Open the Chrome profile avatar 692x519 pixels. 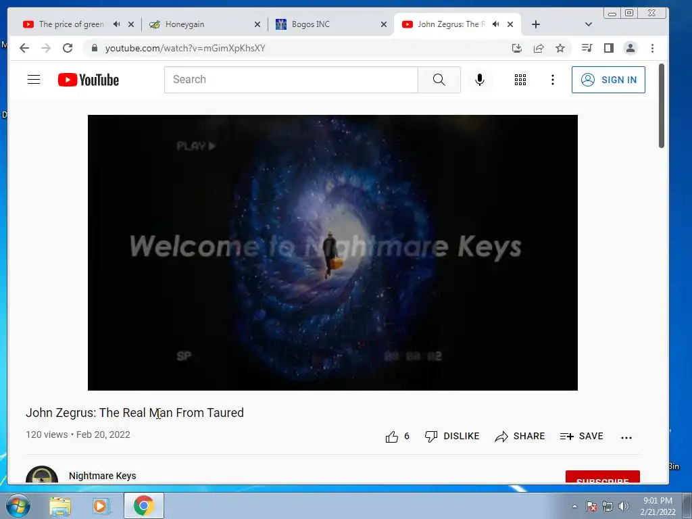(x=631, y=48)
